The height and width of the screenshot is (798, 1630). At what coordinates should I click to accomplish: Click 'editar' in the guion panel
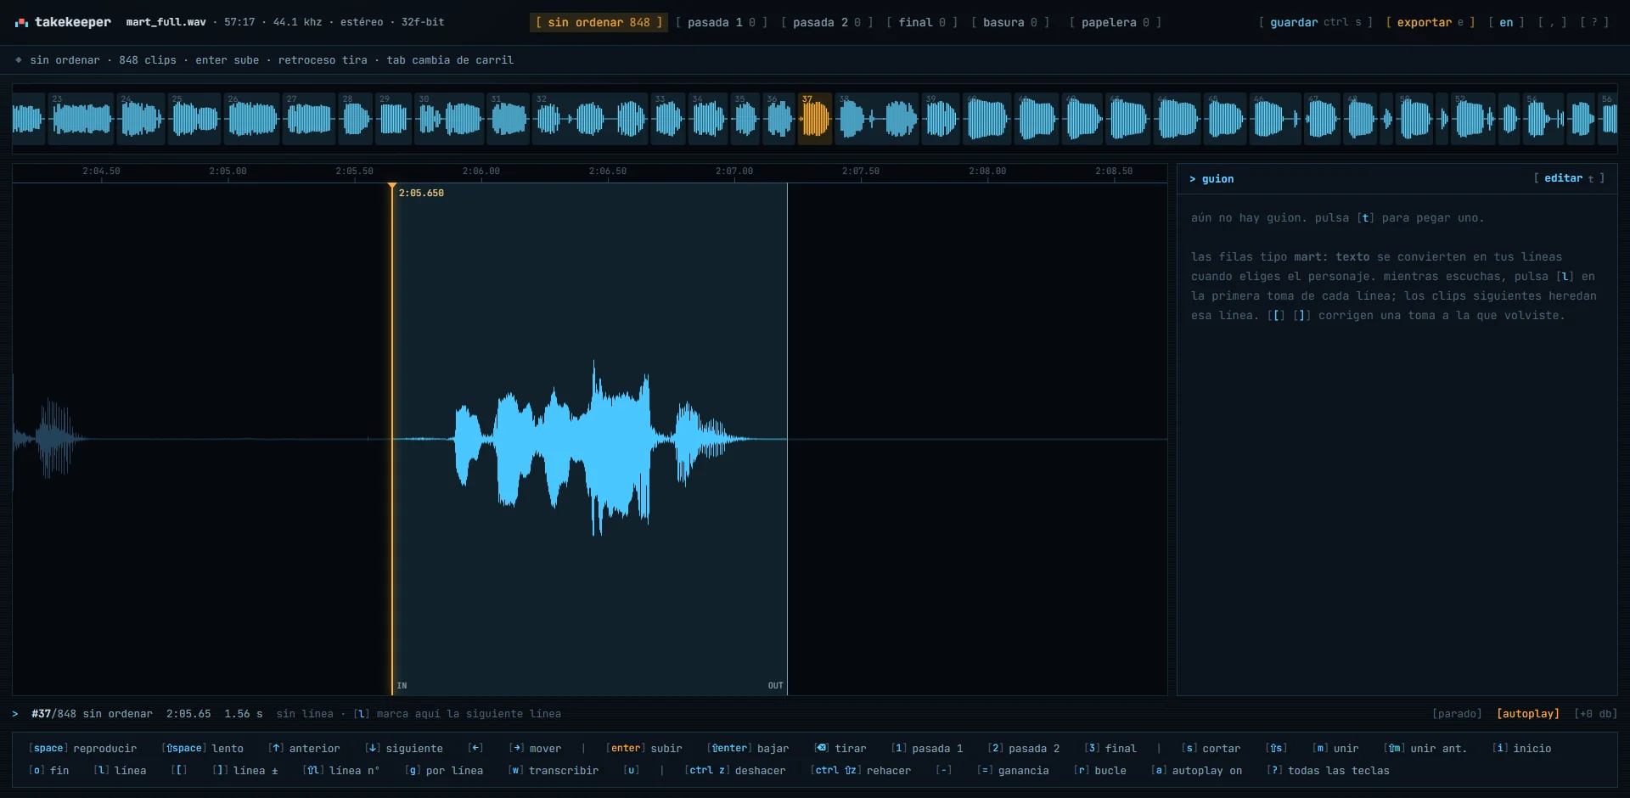pos(1569,178)
